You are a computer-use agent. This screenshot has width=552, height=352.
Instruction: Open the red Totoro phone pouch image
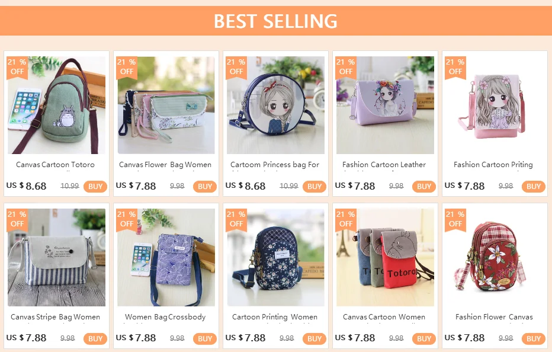click(x=385, y=257)
